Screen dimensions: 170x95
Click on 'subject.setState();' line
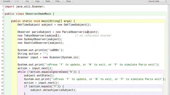(x=39, y=75)
